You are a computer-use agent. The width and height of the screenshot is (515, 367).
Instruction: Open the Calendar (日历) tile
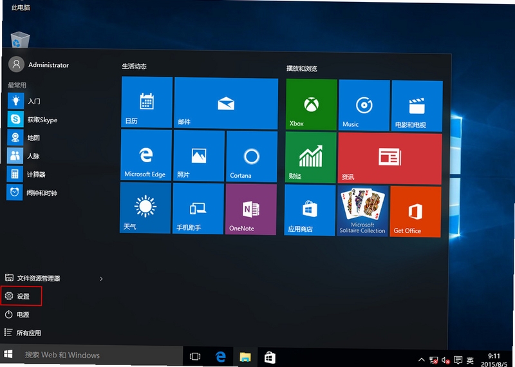click(x=147, y=102)
